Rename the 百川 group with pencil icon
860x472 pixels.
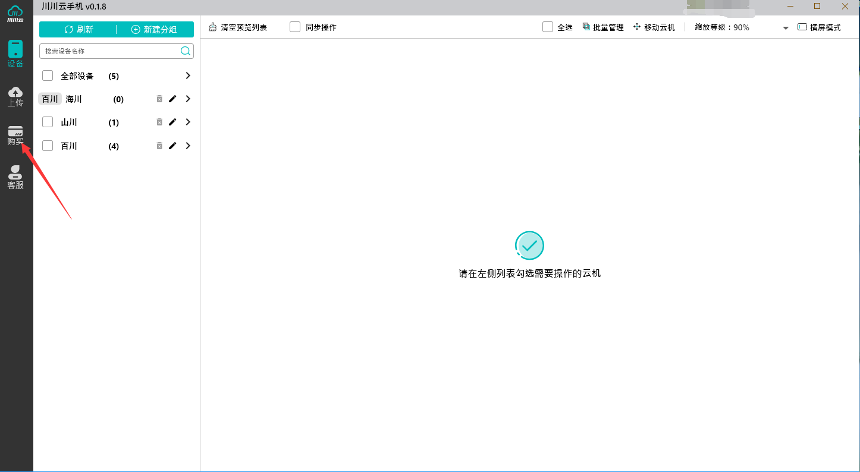172,146
